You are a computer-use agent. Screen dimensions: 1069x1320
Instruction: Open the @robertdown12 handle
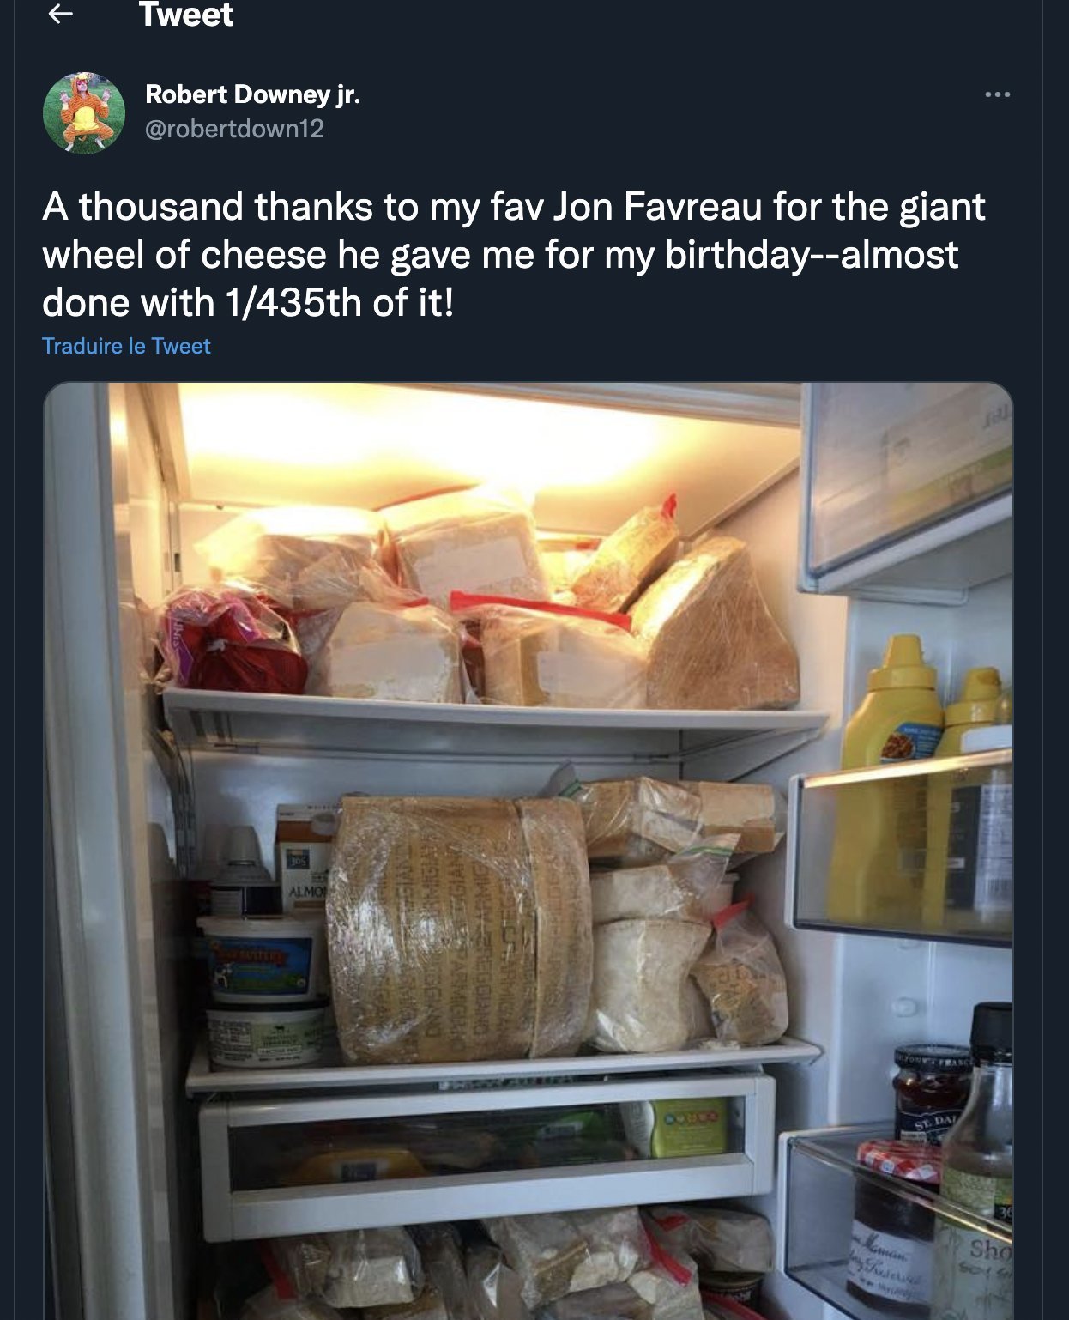click(234, 129)
